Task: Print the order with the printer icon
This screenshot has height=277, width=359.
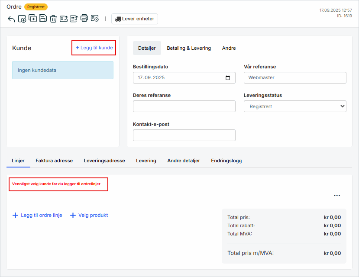Action: coord(84,19)
